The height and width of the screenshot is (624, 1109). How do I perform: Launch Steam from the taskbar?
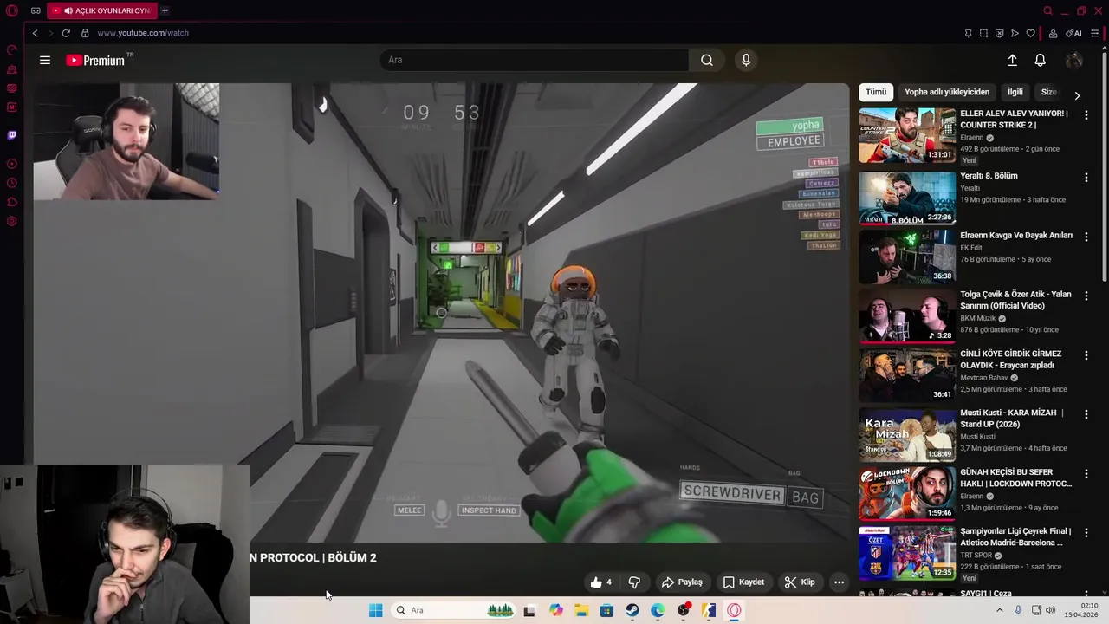pyautogui.click(x=632, y=610)
